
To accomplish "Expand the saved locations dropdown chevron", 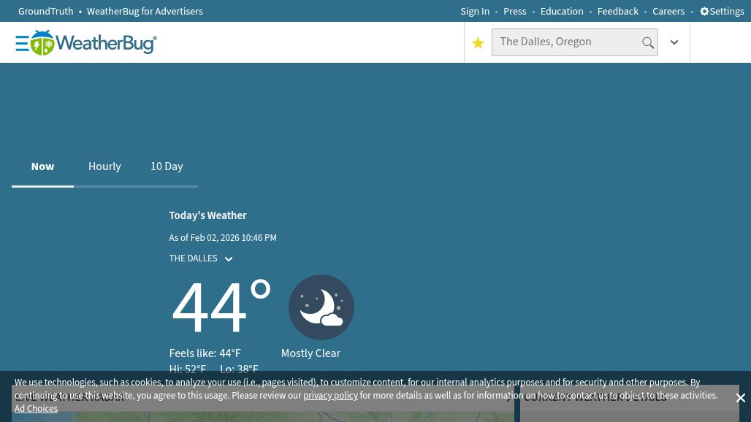I will pos(674,43).
